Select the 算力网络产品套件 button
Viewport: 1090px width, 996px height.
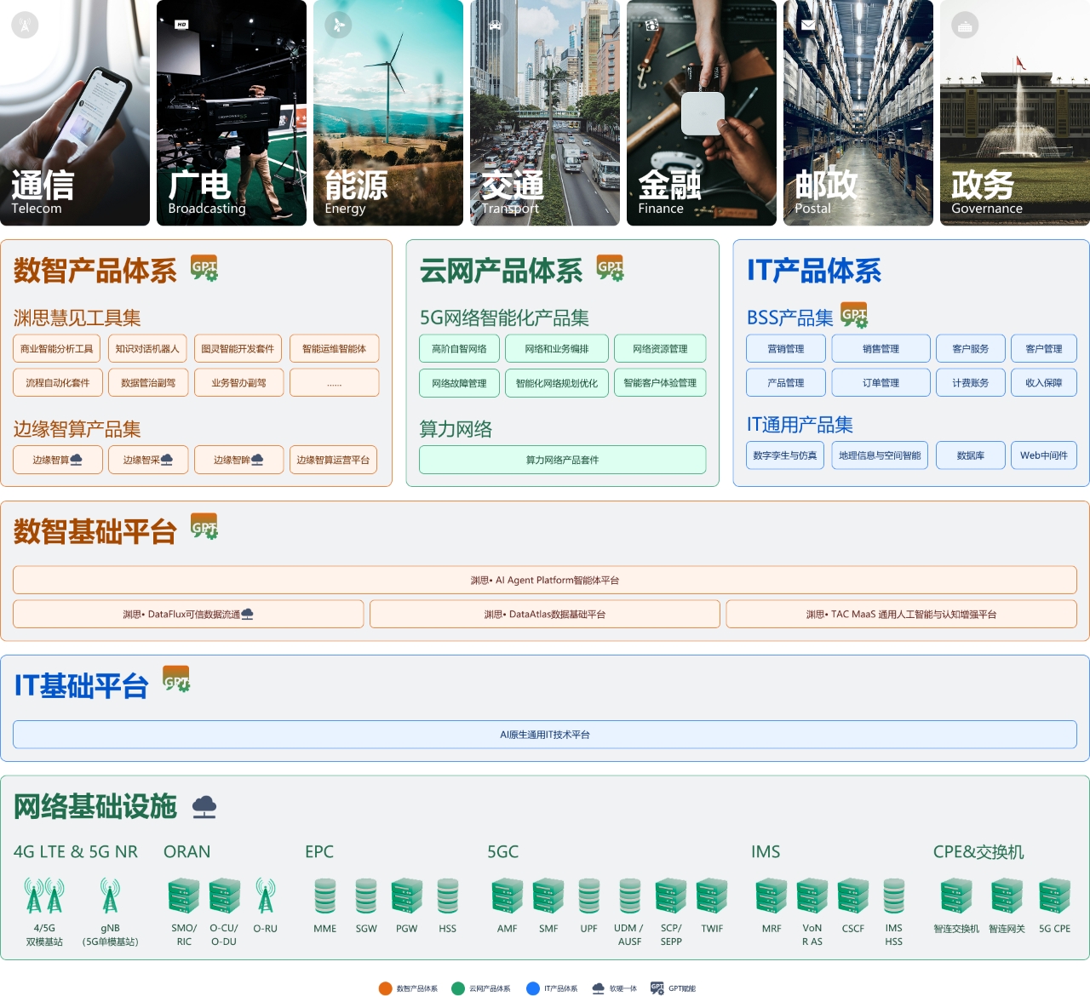click(562, 460)
